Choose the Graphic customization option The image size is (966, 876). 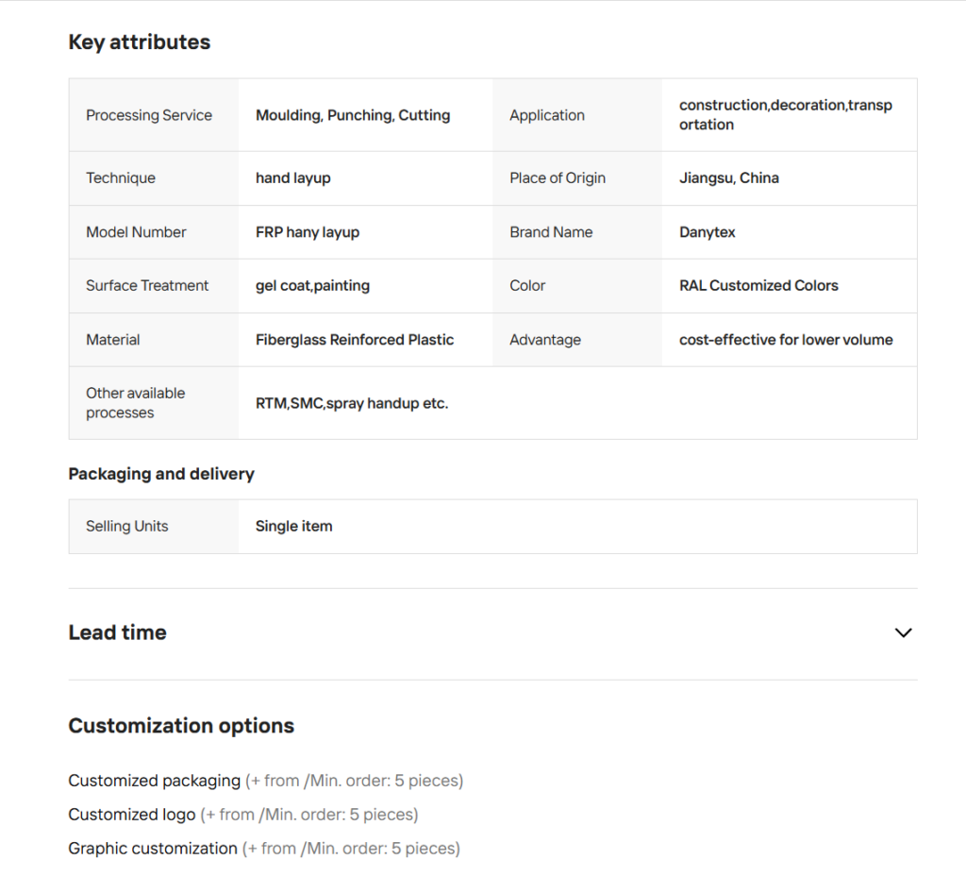click(153, 849)
